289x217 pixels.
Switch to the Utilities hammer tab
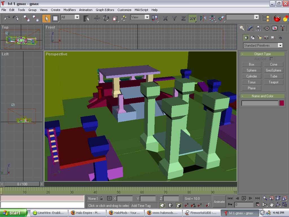(x=283, y=28)
